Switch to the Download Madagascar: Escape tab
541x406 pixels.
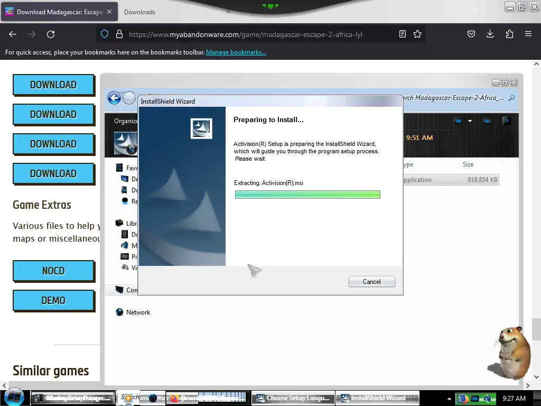point(59,12)
